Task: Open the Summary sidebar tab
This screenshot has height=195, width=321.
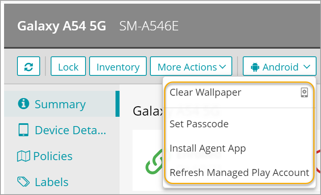Action: 60,104
